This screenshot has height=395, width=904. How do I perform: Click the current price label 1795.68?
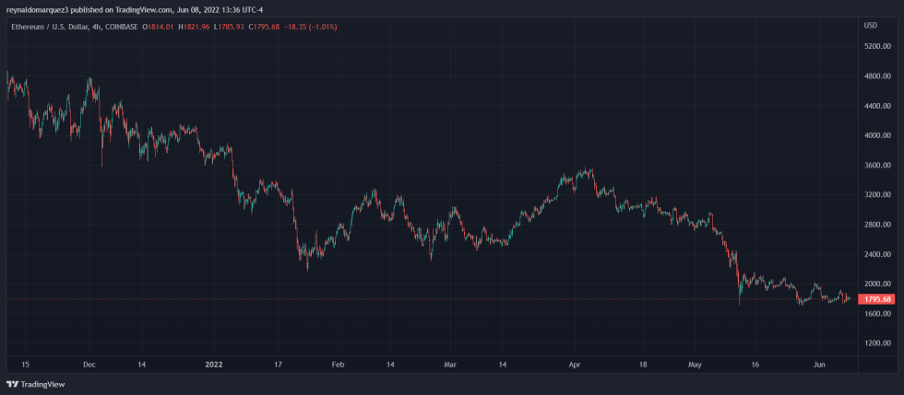click(x=878, y=299)
